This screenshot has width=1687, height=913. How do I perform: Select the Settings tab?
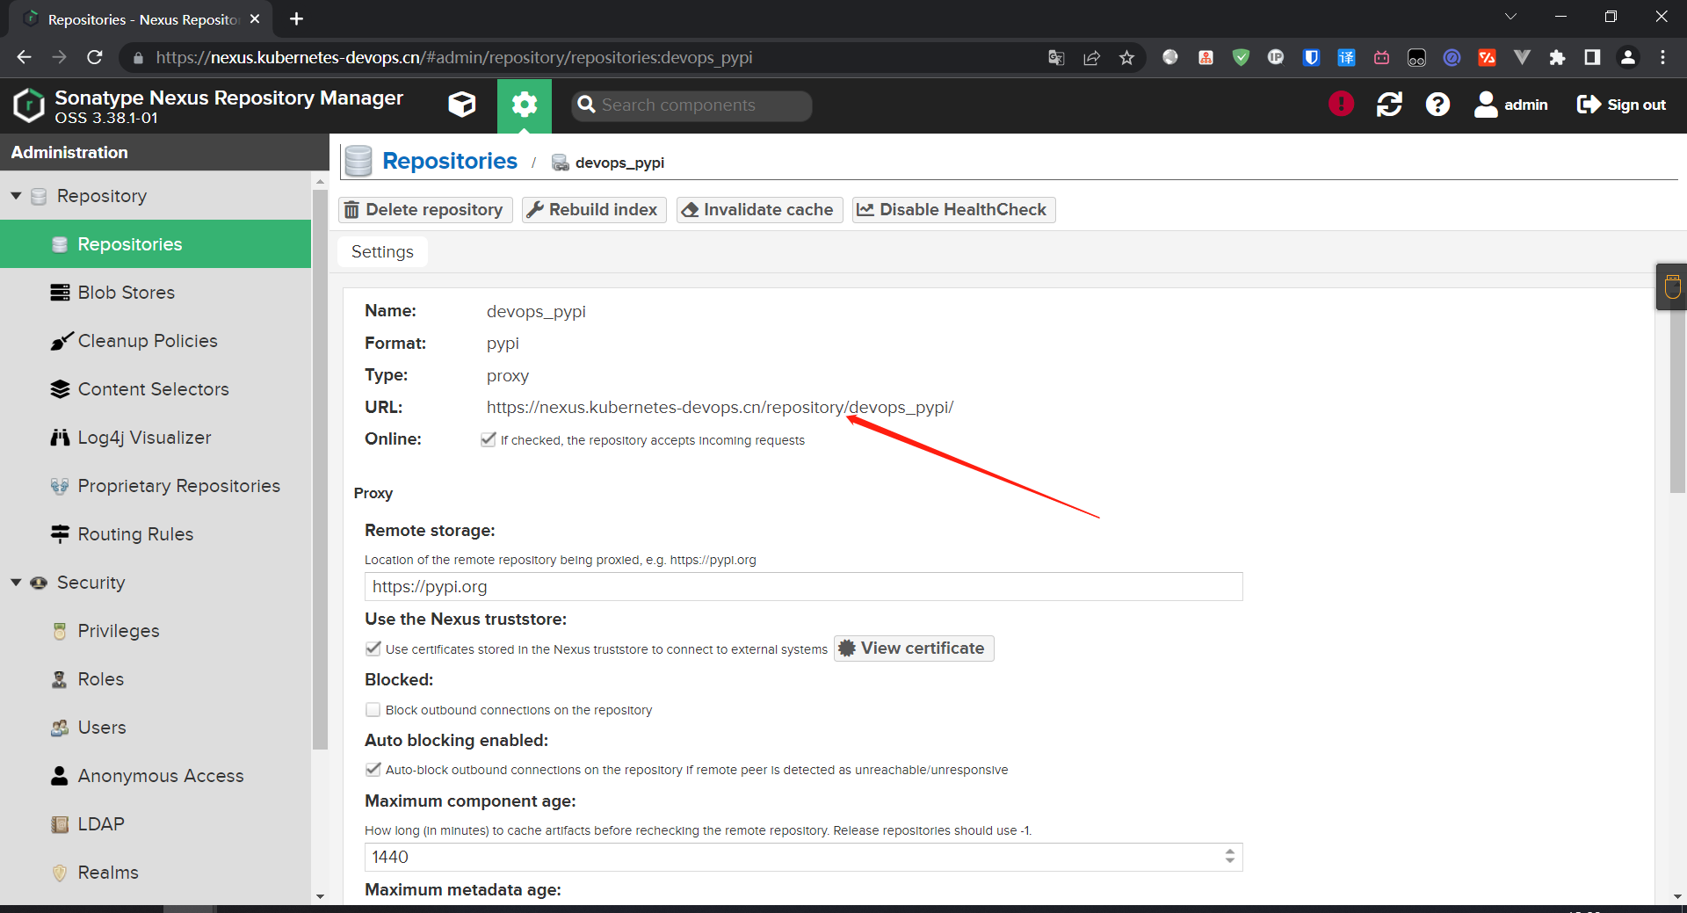tap(382, 252)
